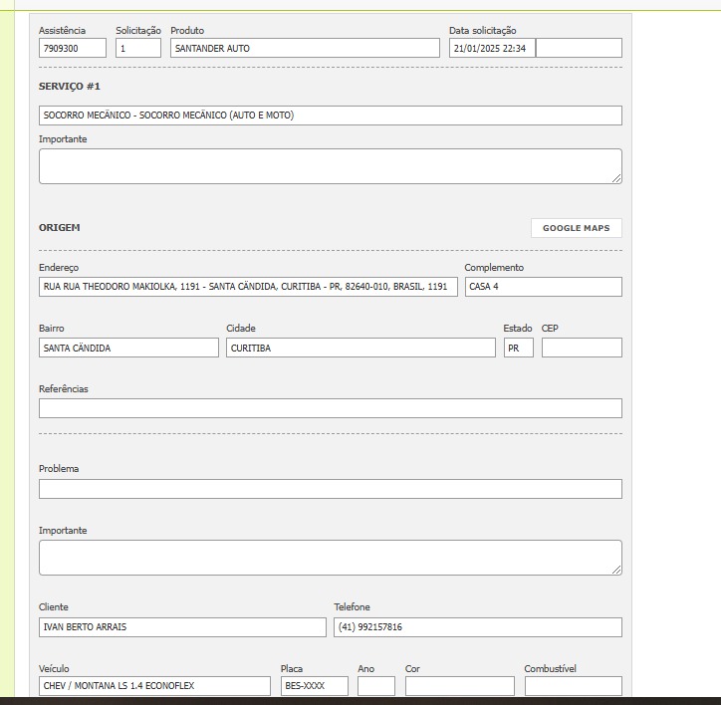The width and height of the screenshot is (721, 705).
Task: Open the Google Maps button
Action: 577,228
